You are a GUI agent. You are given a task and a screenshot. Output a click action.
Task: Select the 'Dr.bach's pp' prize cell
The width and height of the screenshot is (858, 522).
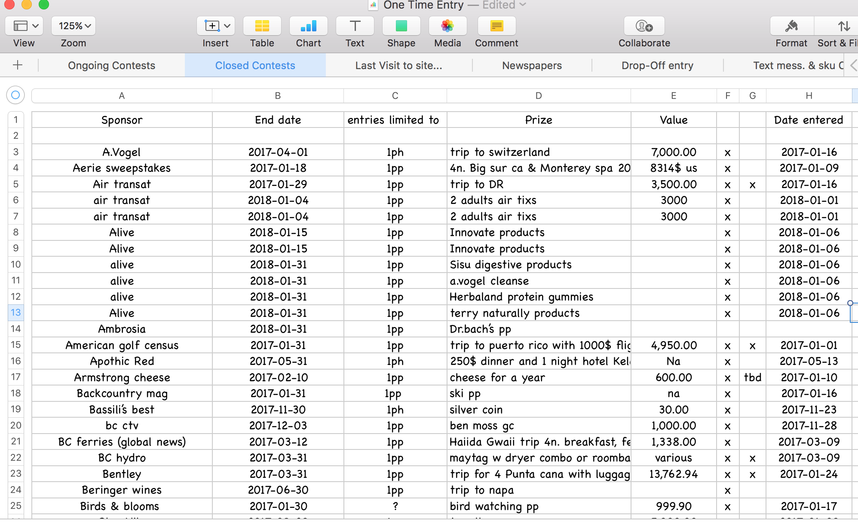point(539,329)
